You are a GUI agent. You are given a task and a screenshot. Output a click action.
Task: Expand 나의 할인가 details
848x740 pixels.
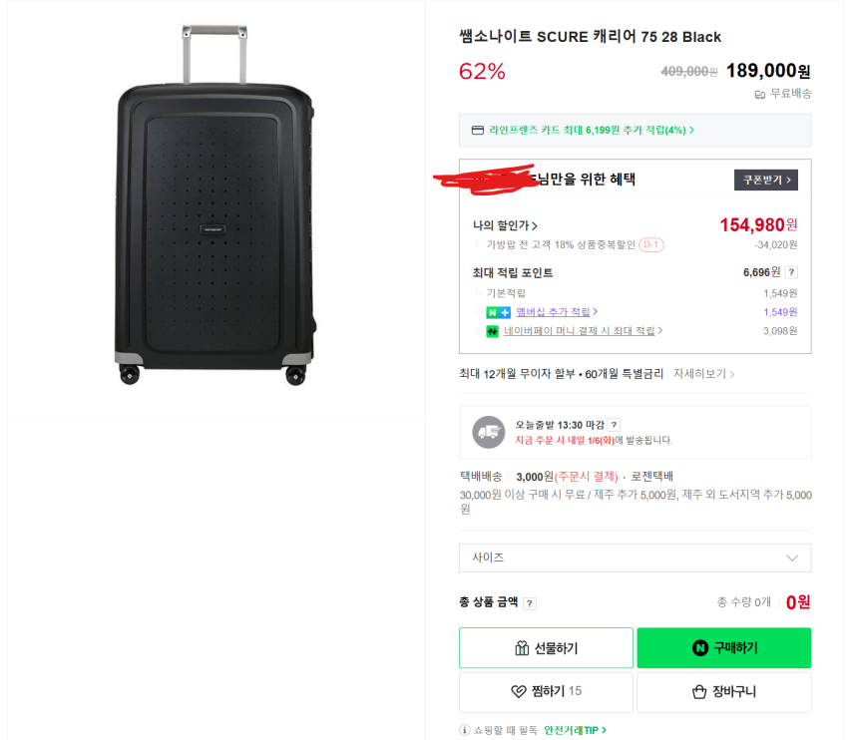coord(506,226)
